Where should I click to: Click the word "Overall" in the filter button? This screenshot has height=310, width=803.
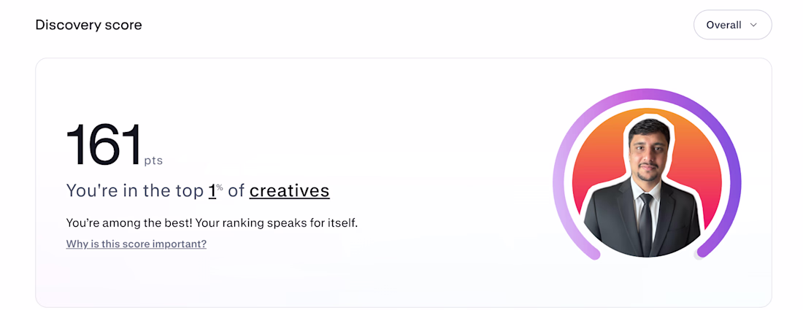click(x=723, y=25)
